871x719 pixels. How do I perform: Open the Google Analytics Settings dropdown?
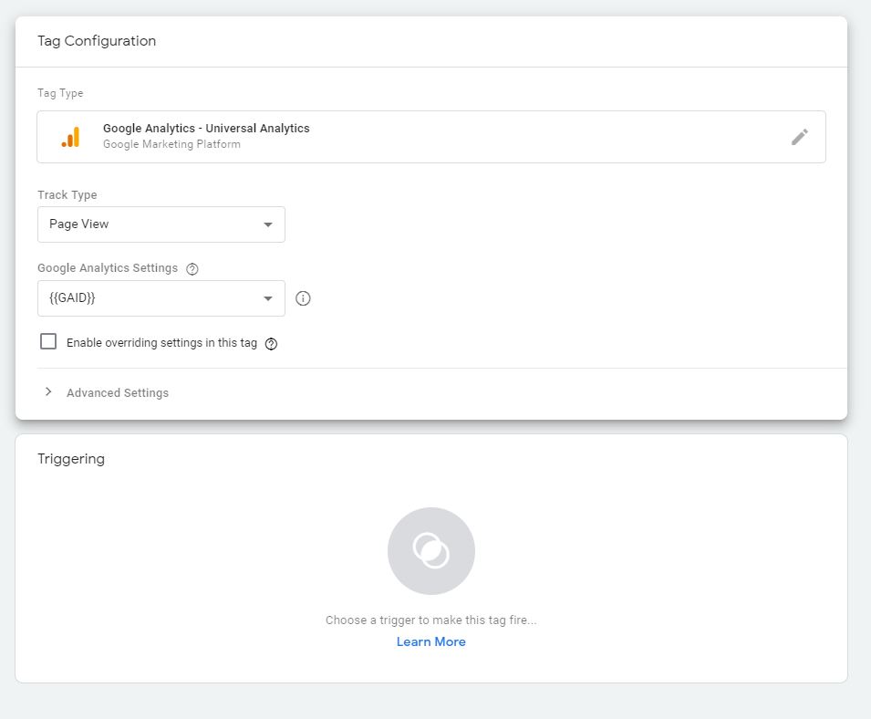coord(161,297)
